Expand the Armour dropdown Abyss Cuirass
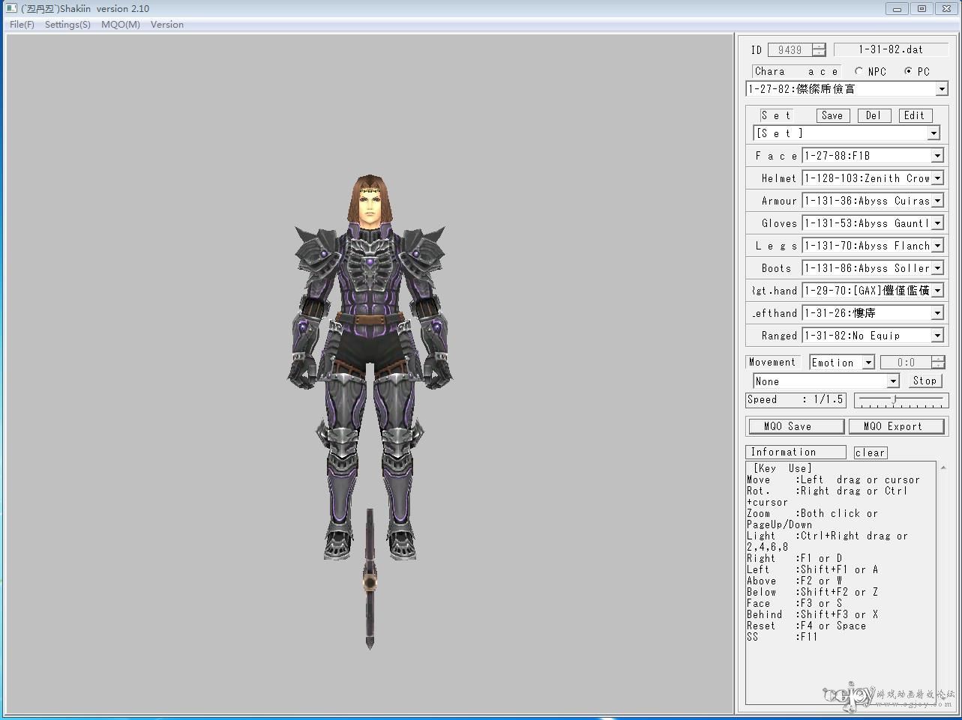The height and width of the screenshot is (720, 962). [937, 201]
